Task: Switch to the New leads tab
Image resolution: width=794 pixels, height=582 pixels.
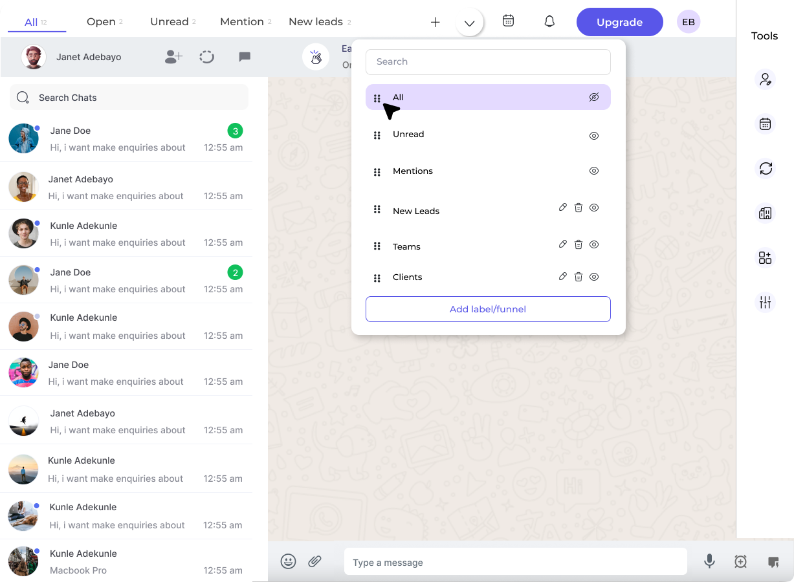Action: [x=320, y=21]
